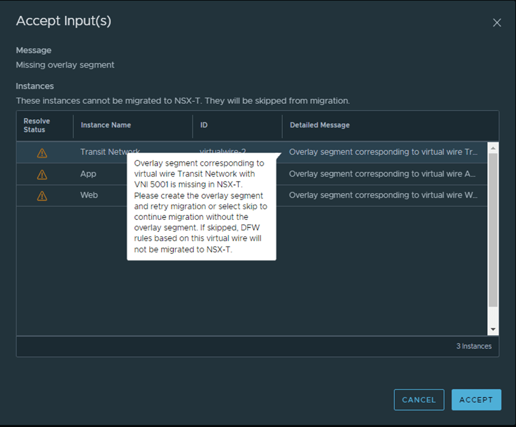Click the detailed message for Transit Network
Image resolution: width=516 pixels, height=427 pixels.
coord(383,152)
